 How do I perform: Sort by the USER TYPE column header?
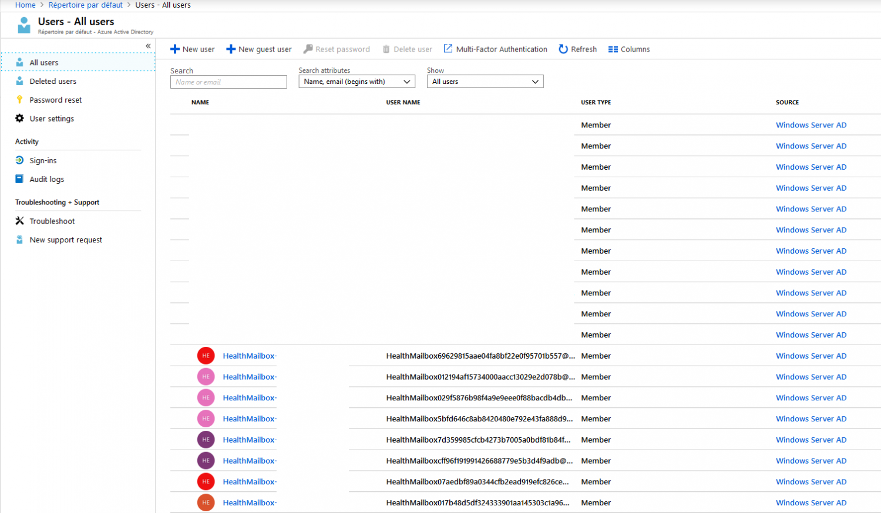[596, 102]
